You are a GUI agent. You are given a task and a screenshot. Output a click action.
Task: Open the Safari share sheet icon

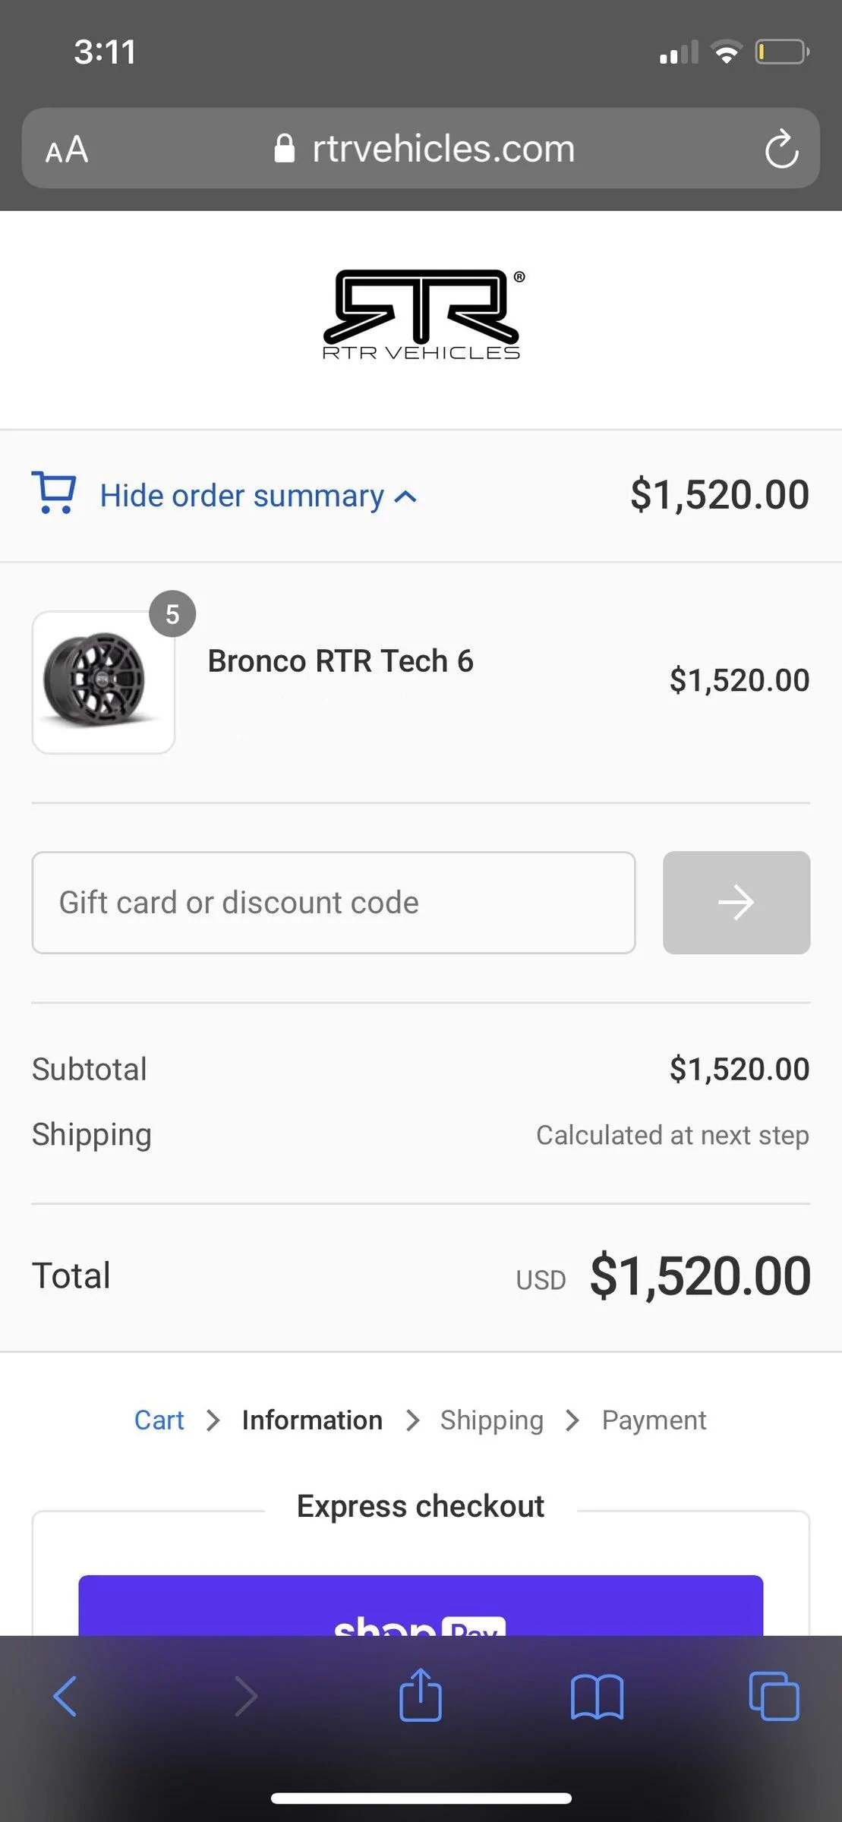tap(420, 1695)
